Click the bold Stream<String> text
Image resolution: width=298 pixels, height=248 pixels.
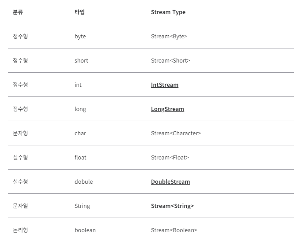click(172, 206)
